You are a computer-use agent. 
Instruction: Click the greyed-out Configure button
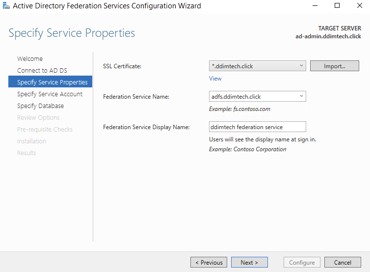302,262
